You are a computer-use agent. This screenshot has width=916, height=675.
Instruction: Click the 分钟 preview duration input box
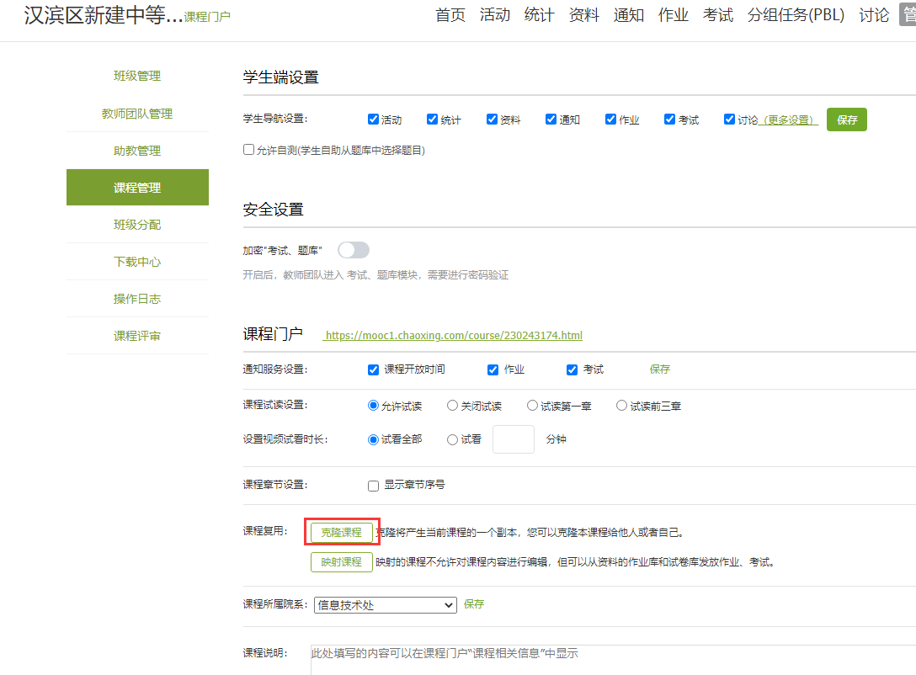514,439
